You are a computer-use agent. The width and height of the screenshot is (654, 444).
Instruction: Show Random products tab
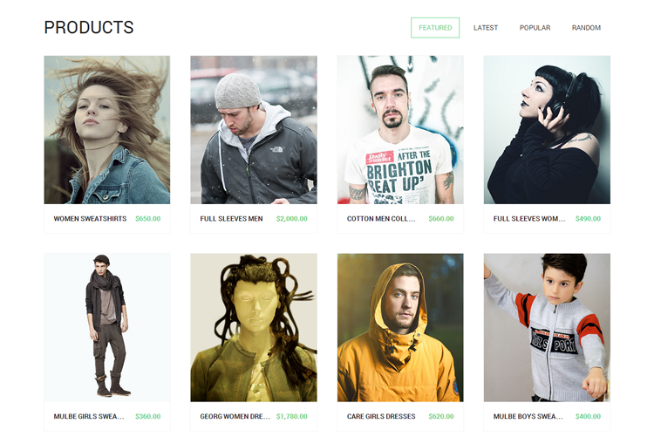pos(586,28)
